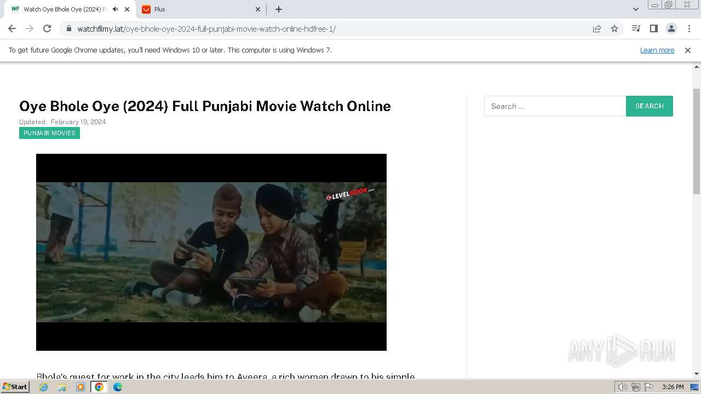This screenshot has width=701, height=394.
Task: Play the Oye Bhole Oye video
Action: click(211, 252)
